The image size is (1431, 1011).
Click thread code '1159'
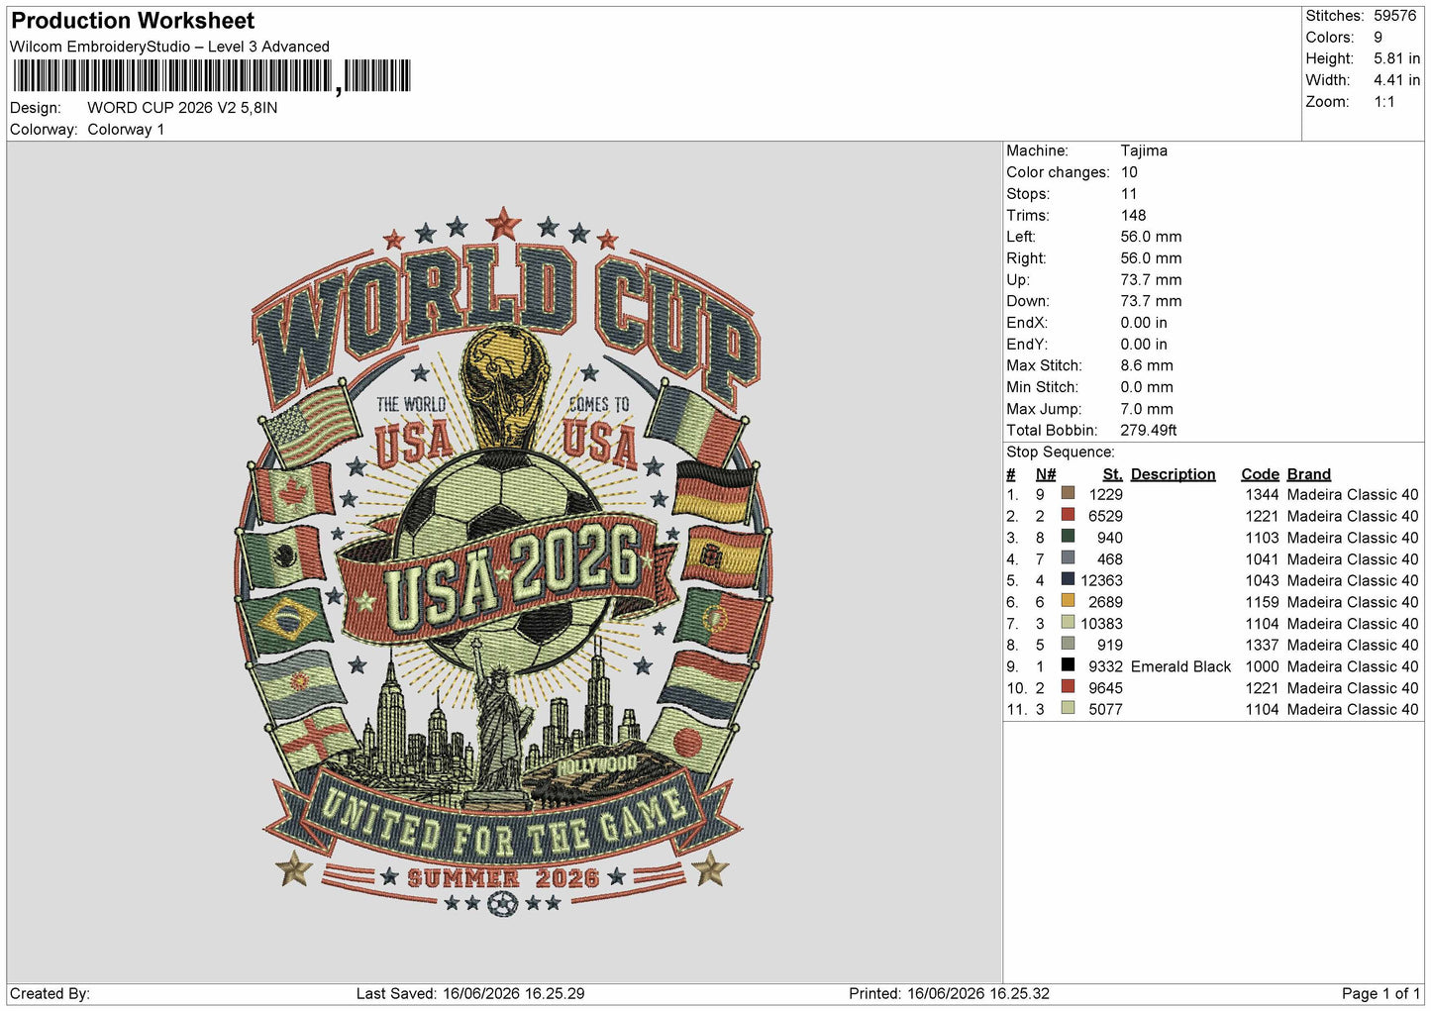(1263, 602)
